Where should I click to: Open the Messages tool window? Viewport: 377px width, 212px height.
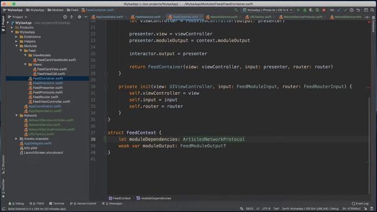pos(112,204)
